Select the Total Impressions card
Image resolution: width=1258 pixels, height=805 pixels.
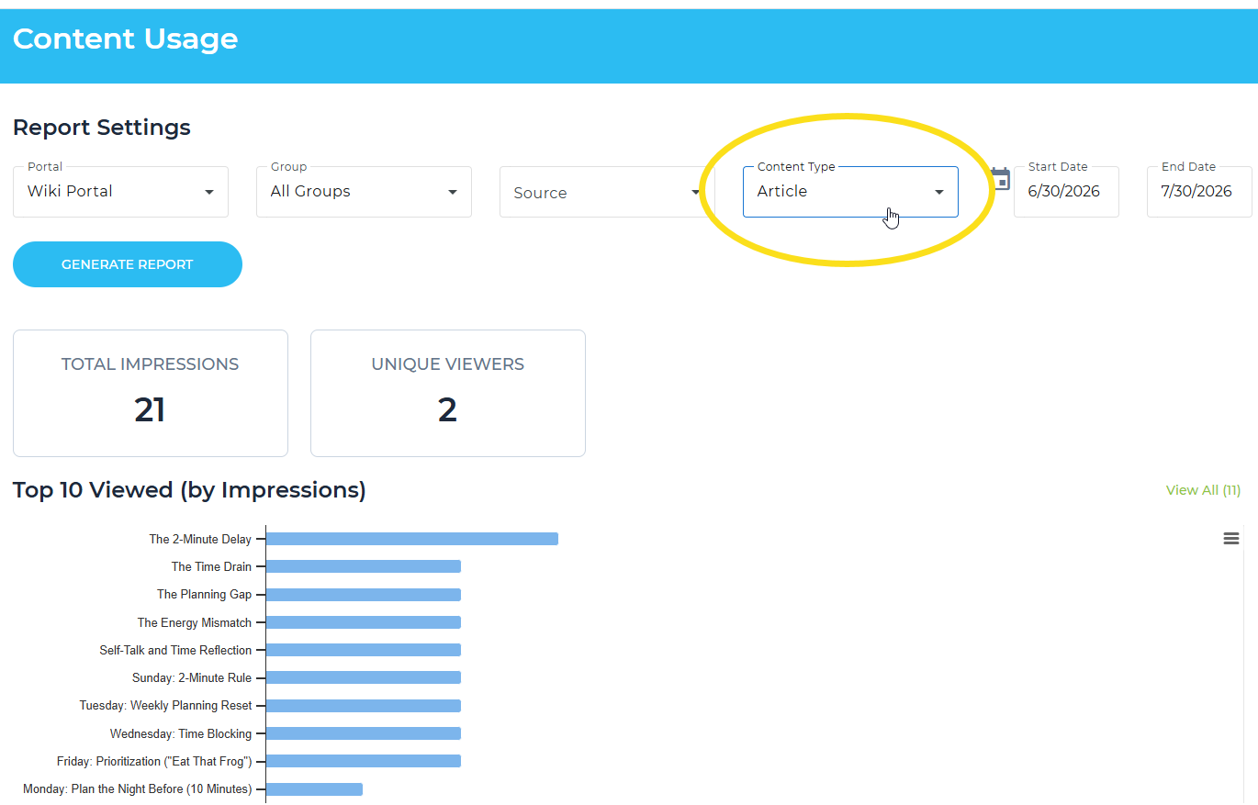[x=151, y=393]
